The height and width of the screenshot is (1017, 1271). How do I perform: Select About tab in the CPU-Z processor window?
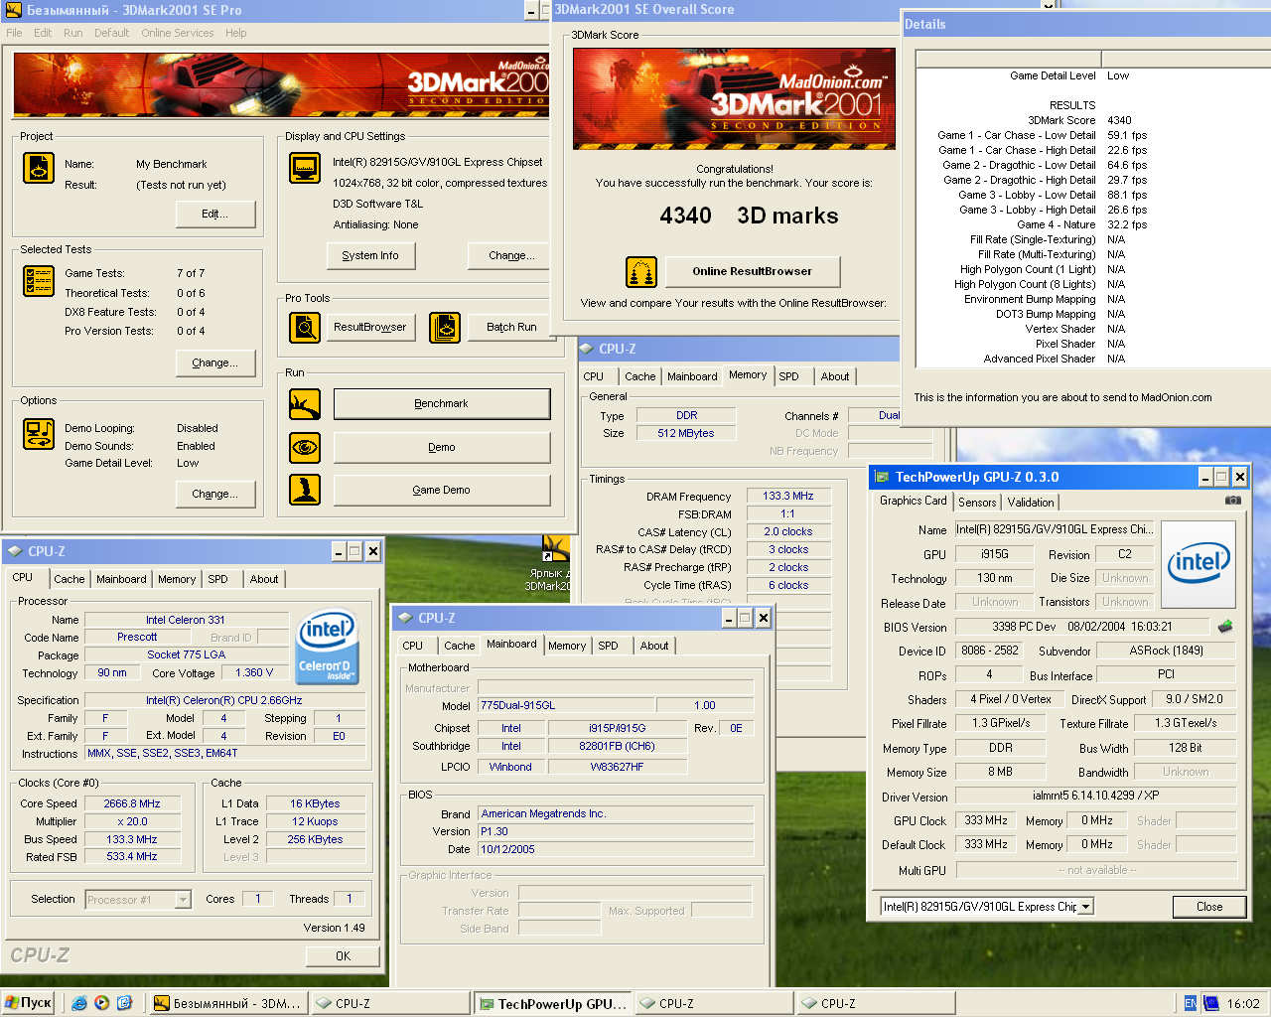pos(264,579)
